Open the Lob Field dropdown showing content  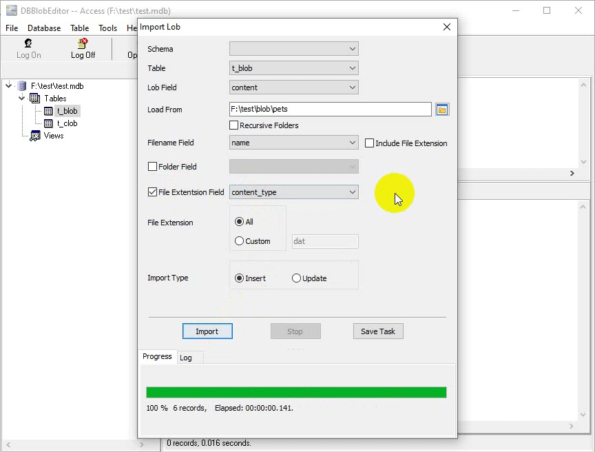pos(293,88)
